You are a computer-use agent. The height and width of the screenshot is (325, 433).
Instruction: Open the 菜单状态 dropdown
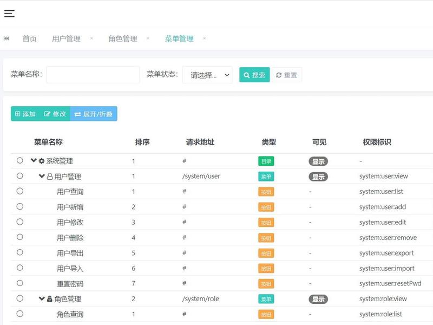click(207, 75)
